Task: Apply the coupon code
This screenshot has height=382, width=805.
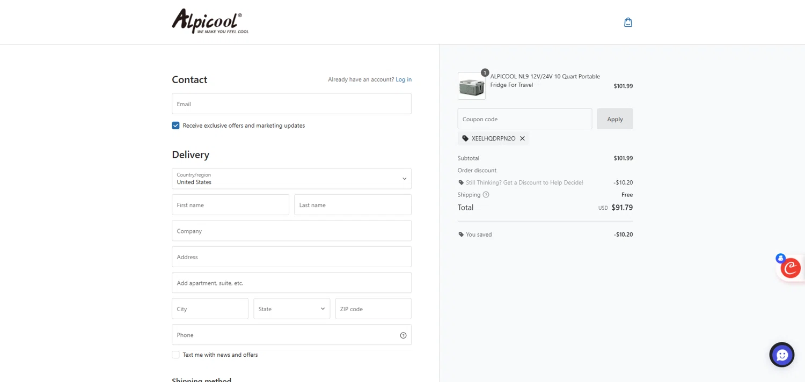Action: tap(615, 119)
